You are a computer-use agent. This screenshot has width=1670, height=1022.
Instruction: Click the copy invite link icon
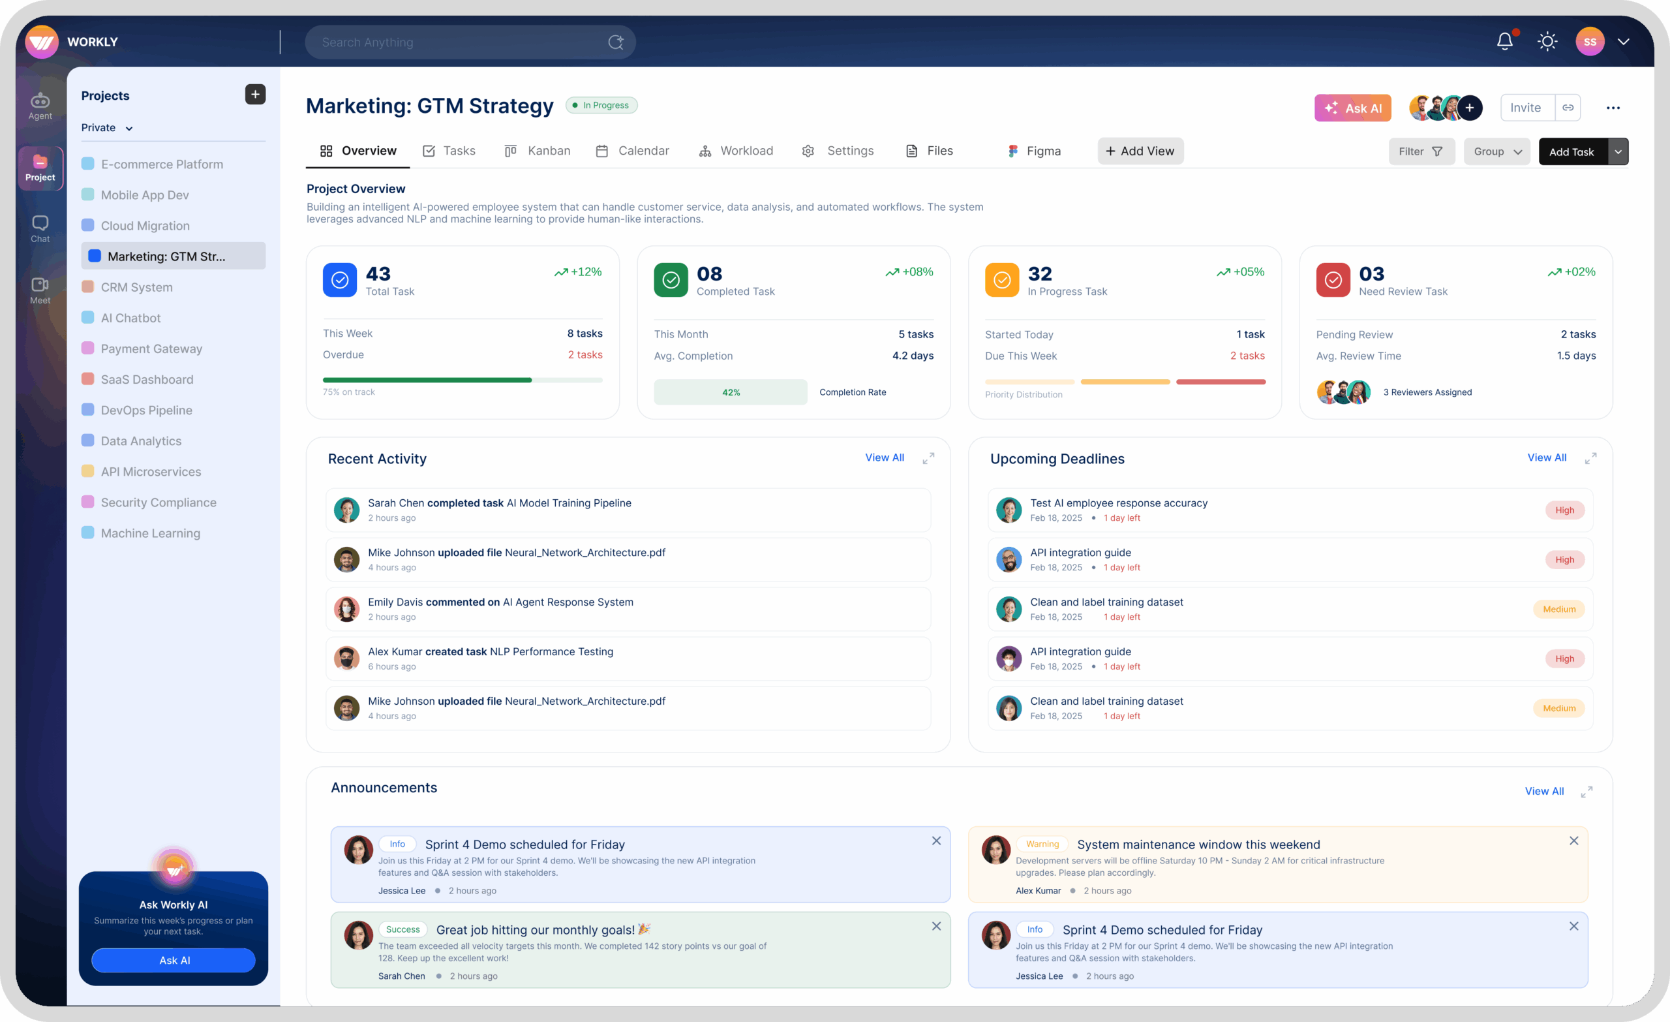pyautogui.click(x=1568, y=107)
